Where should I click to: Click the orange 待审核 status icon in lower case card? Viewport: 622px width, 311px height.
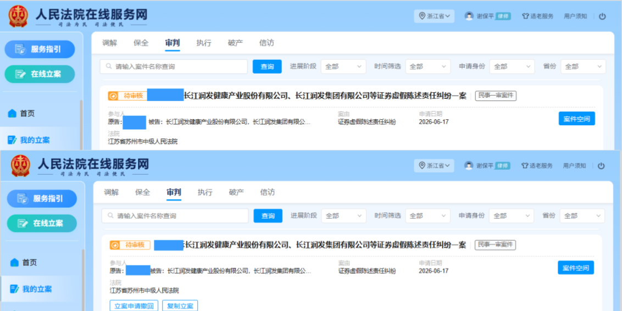tap(115, 246)
